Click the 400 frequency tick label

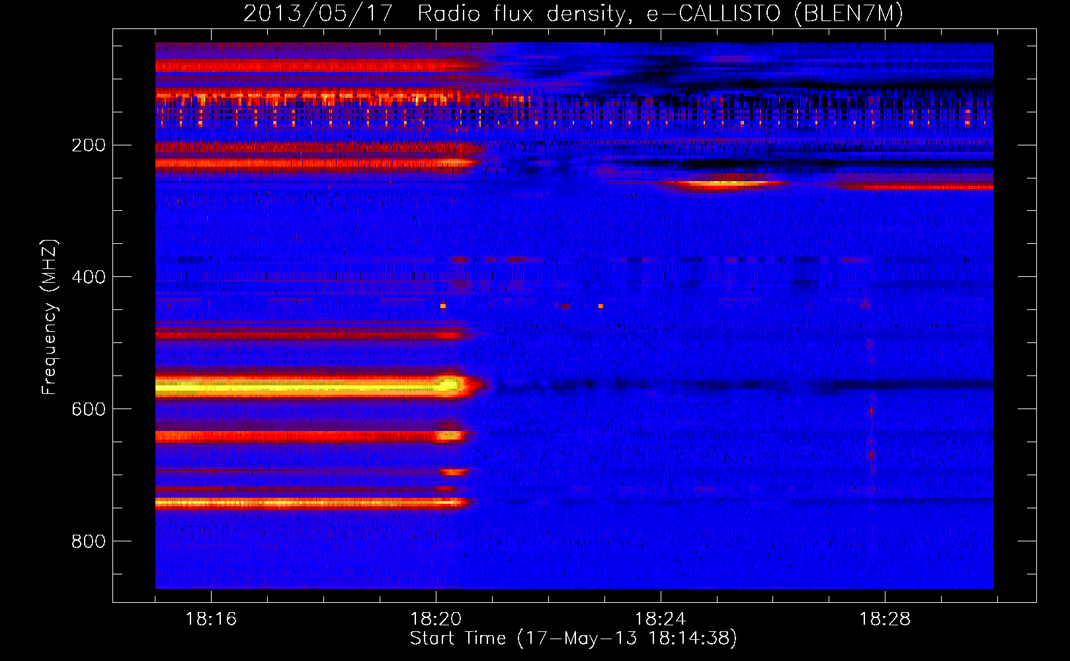tap(88, 277)
